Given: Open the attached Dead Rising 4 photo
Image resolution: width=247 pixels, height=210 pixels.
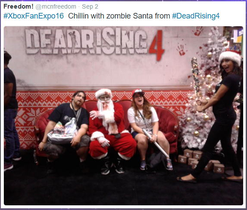Looking at the screenshot, I should pos(123,116).
